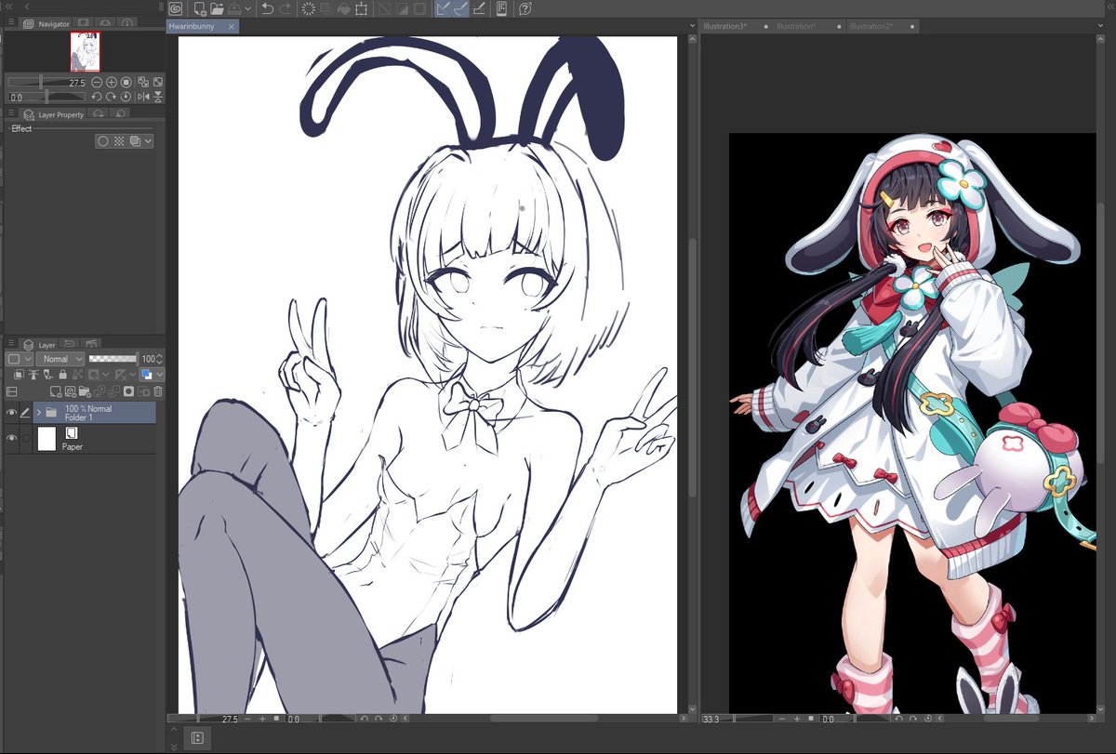Open the save options dropdown arrow

[x=248, y=8]
